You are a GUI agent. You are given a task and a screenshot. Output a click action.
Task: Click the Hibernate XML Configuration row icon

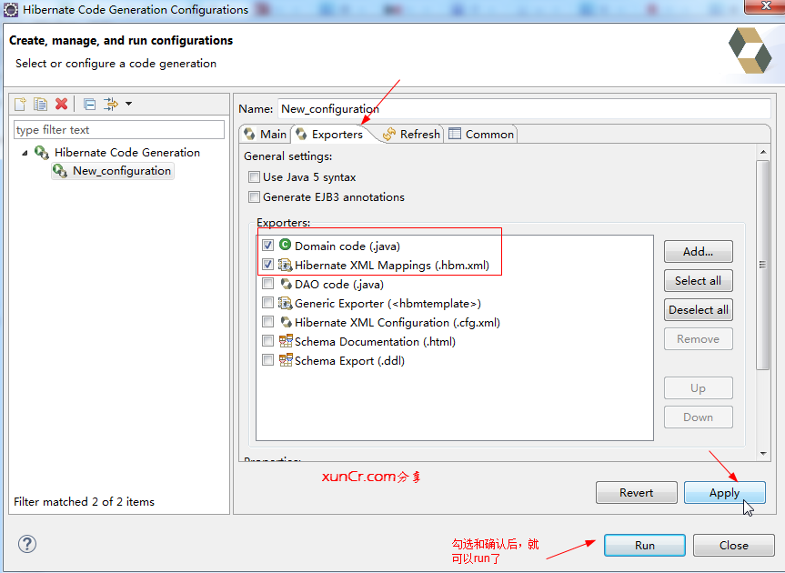[x=287, y=322]
